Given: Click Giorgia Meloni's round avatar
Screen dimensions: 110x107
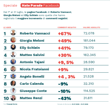Looking at the screenshot, I should (13, 40).
